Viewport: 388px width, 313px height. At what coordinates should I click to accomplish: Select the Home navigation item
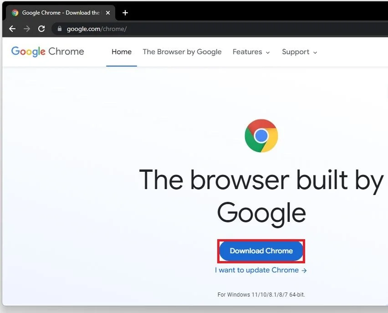tap(121, 52)
